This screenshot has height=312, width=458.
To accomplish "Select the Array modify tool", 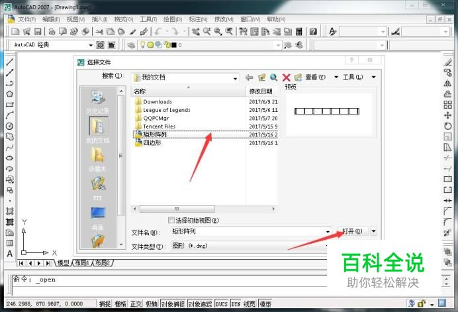I will point(447,105).
